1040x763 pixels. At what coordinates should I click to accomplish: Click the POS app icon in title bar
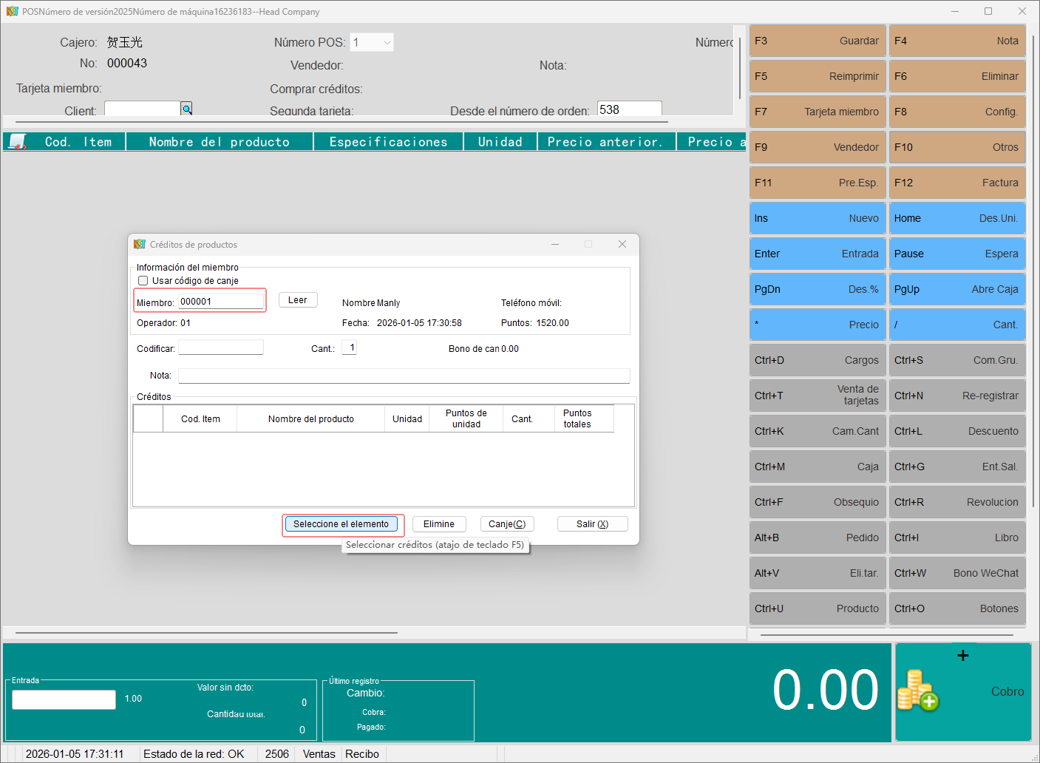click(x=12, y=12)
